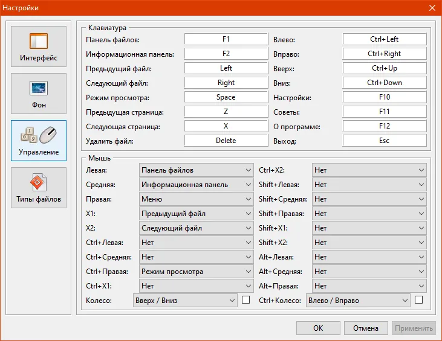Expand the Shift+X2 dropdown
The width and height of the screenshot is (442, 341).
tap(369, 243)
